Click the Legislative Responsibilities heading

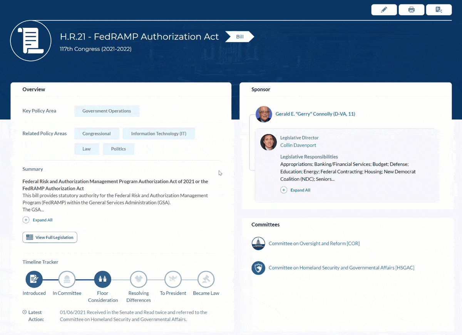(309, 157)
